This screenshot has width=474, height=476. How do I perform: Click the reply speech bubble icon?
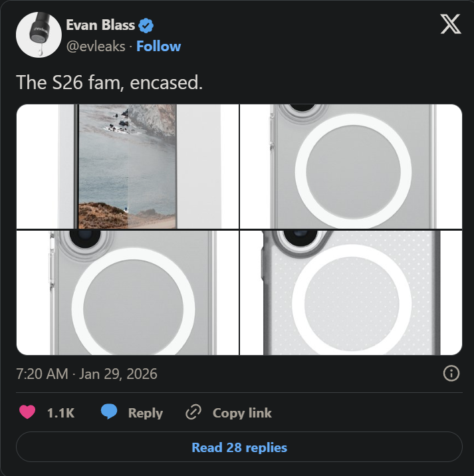coord(109,413)
